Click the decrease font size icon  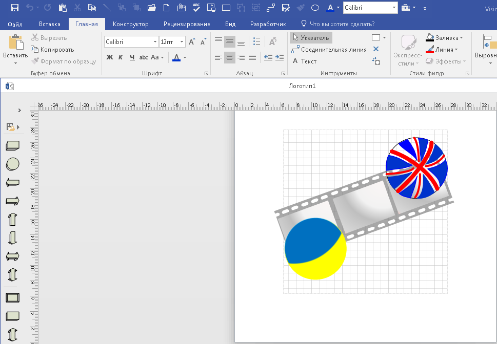(203, 41)
